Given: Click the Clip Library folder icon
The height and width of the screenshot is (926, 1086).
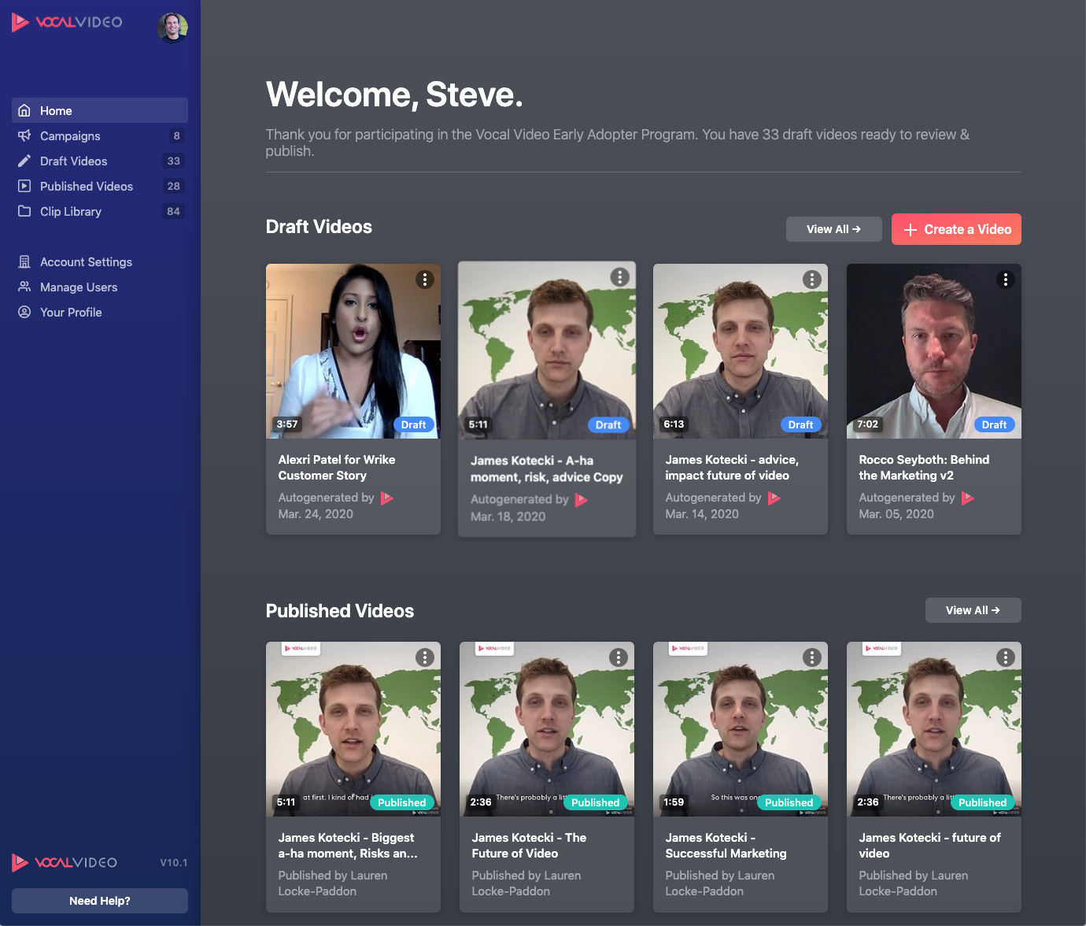Looking at the screenshot, I should point(24,211).
